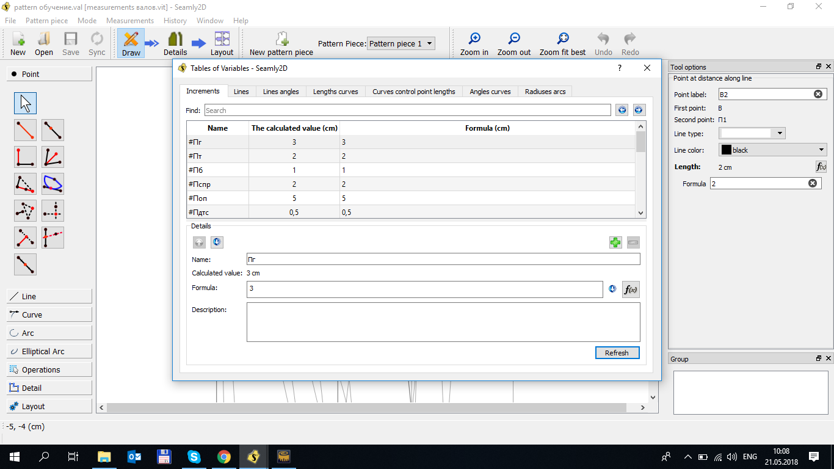Screen dimensions: 834x469
Task: Click the New pattern toolbar button
Action: tap(18, 44)
